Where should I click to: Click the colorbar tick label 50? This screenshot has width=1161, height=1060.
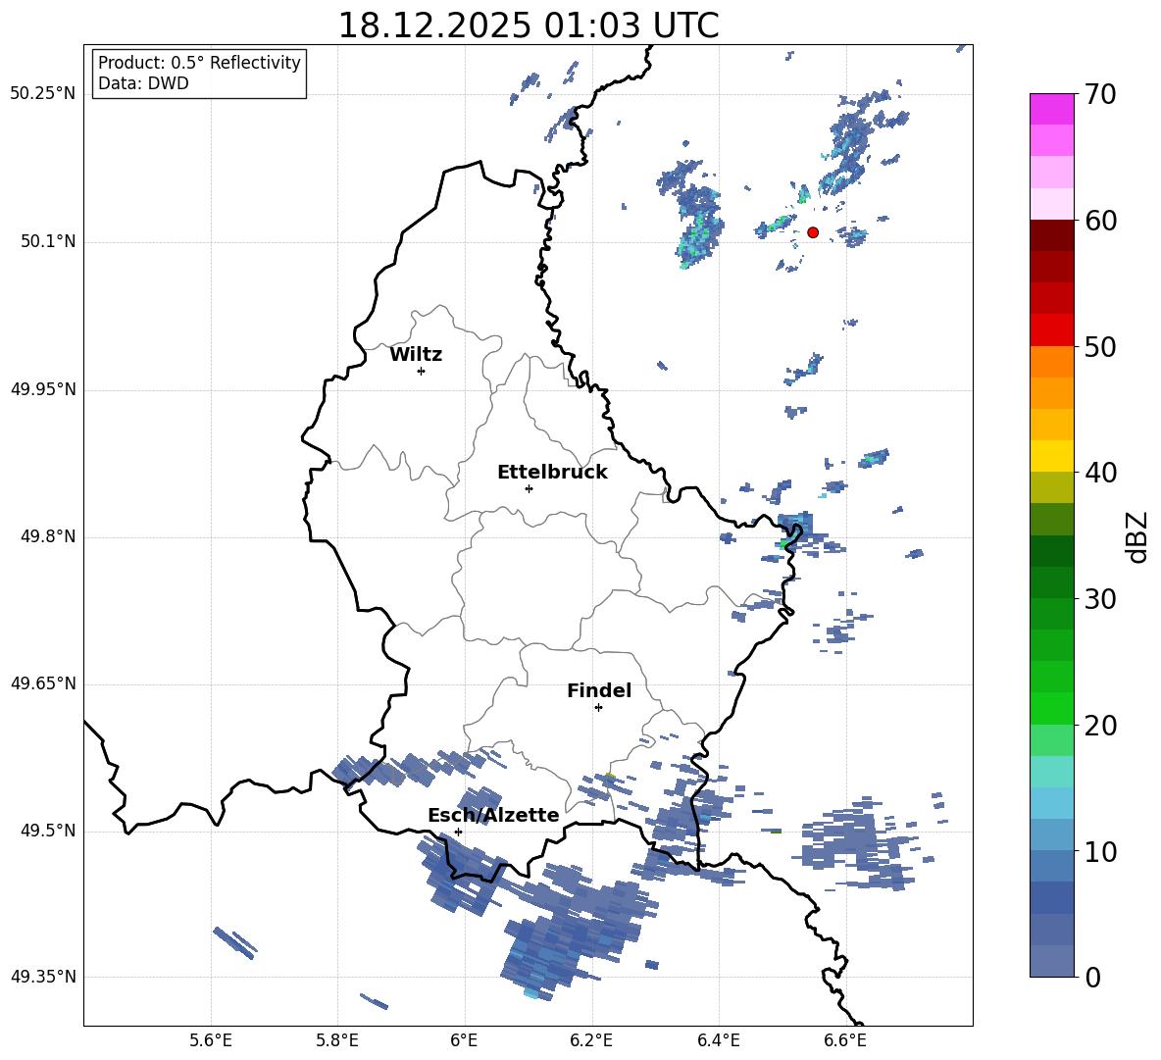[x=1100, y=346]
